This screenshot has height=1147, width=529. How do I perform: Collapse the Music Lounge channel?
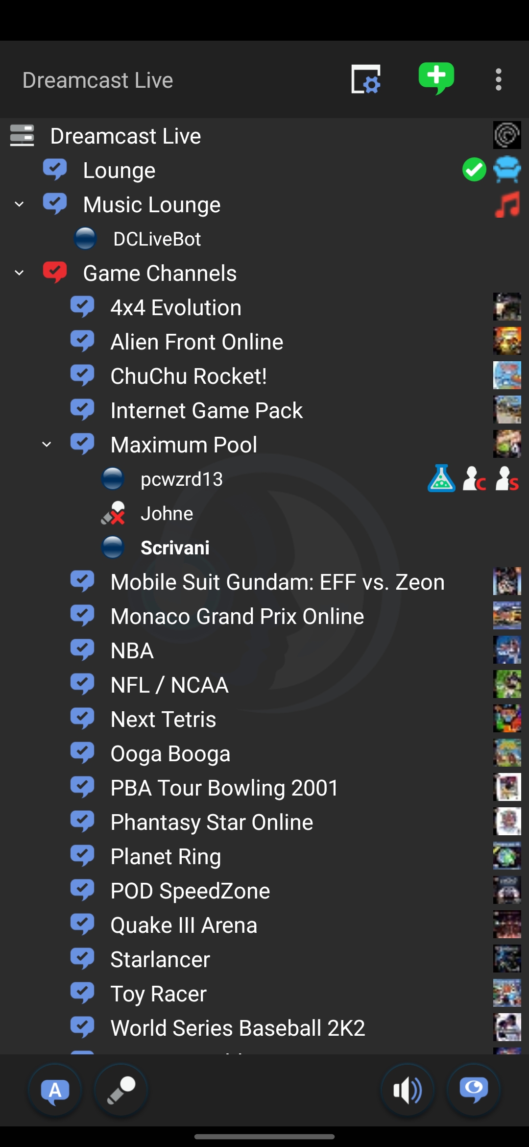click(x=19, y=204)
